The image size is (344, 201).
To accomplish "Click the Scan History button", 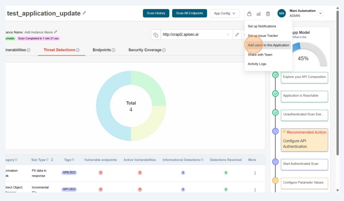I will pos(156,13).
